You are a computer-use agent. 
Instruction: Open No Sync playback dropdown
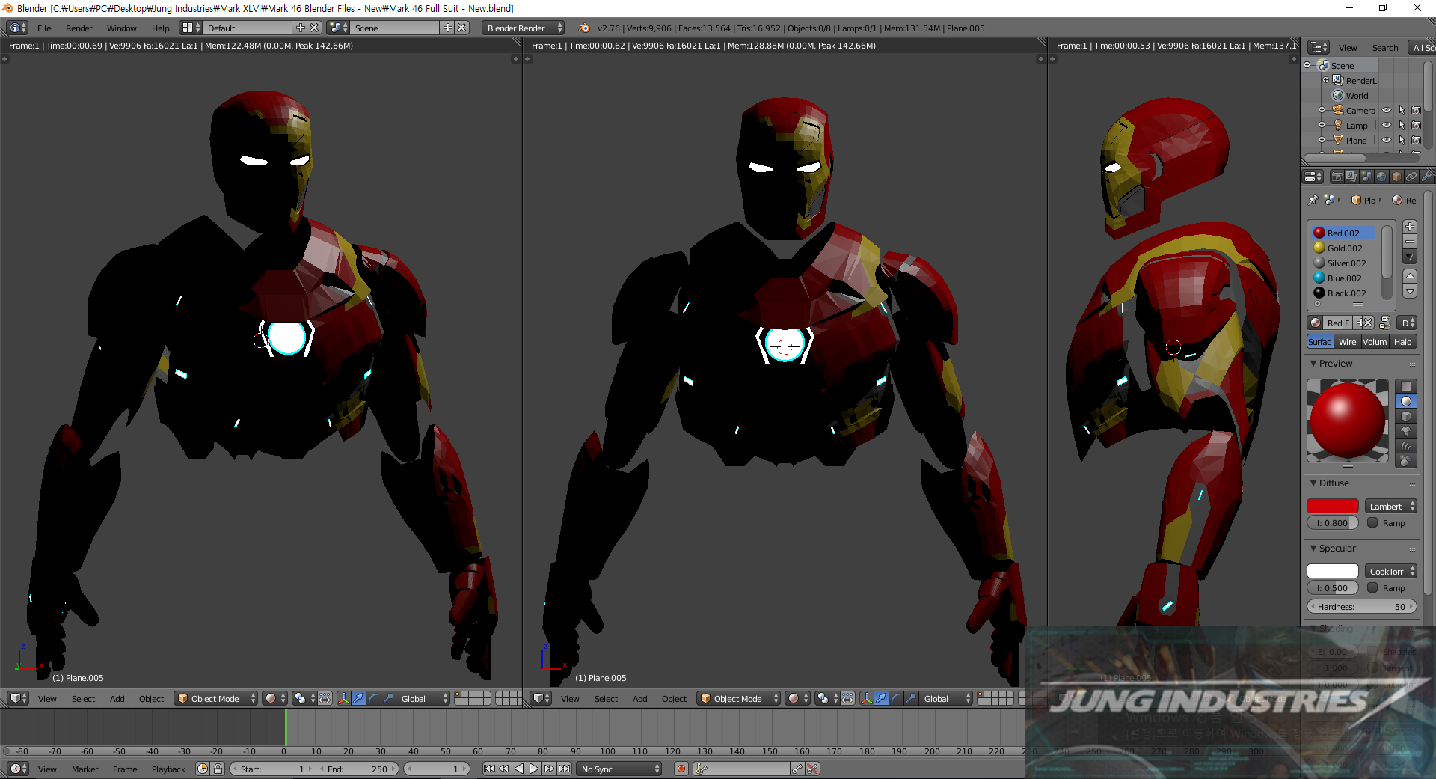point(620,769)
